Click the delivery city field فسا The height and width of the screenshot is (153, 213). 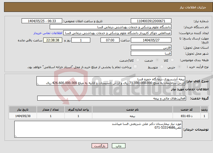click(x=151, y=53)
